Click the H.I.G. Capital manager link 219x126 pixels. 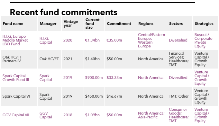coord(46,40)
